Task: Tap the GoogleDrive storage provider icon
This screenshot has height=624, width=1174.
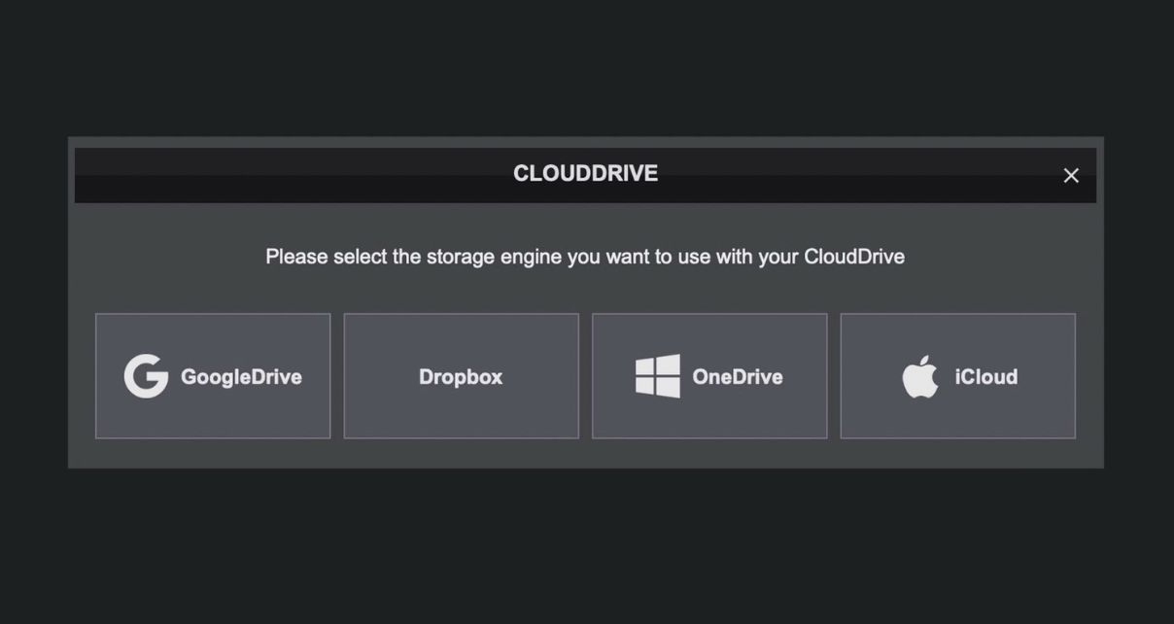Action: pyautogui.click(x=146, y=375)
